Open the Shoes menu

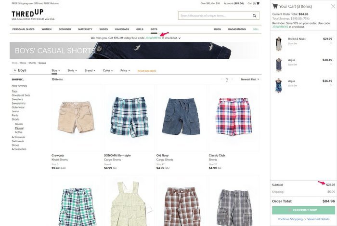[104, 29]
